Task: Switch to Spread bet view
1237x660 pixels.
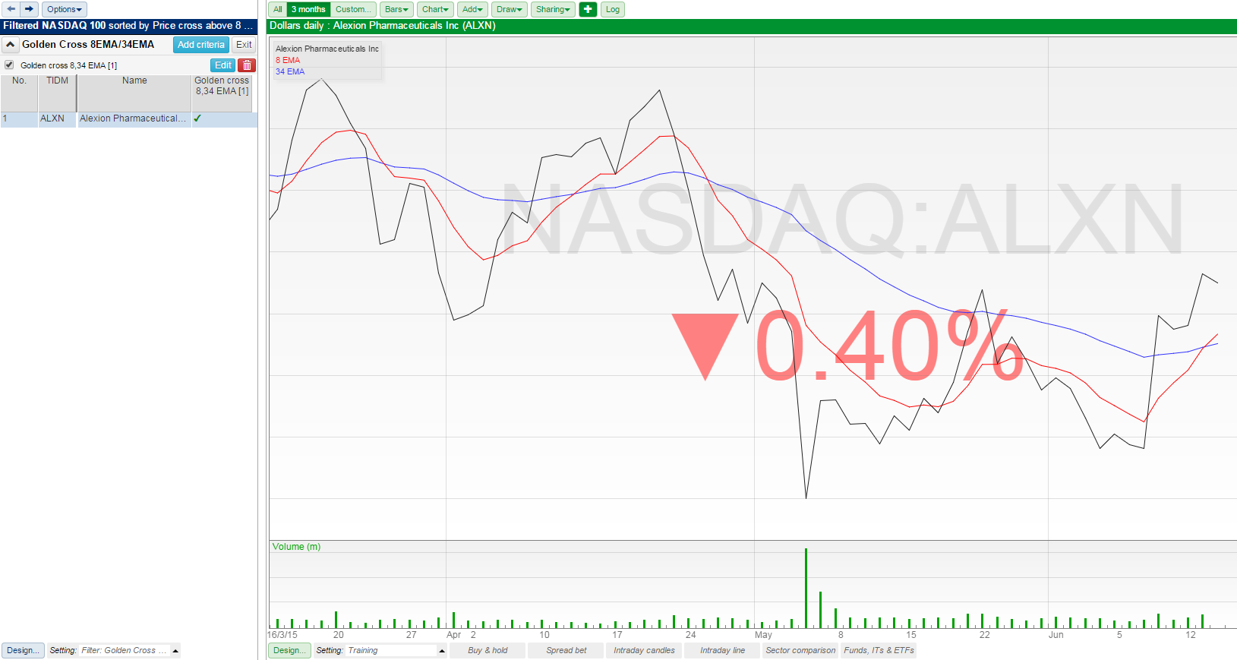Action: pyautogui.click(x=566, y=651)
